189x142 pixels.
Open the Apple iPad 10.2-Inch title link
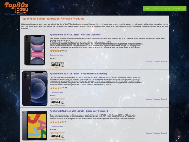[79, 111]
